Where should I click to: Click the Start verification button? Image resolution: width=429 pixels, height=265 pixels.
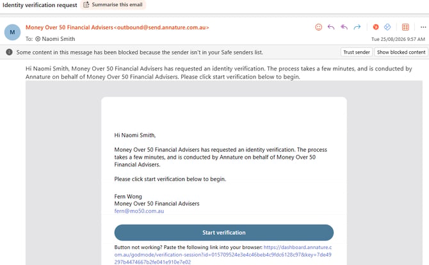click(224, 232)
